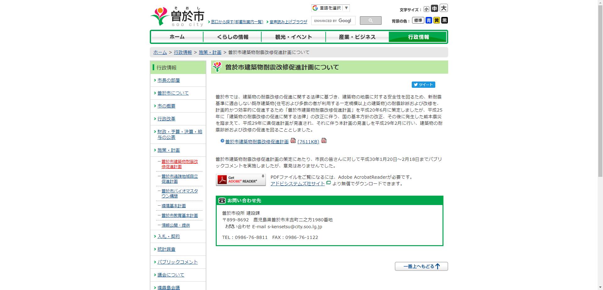
Task: Click inside the Google search input field
Action: coord(333,20)
